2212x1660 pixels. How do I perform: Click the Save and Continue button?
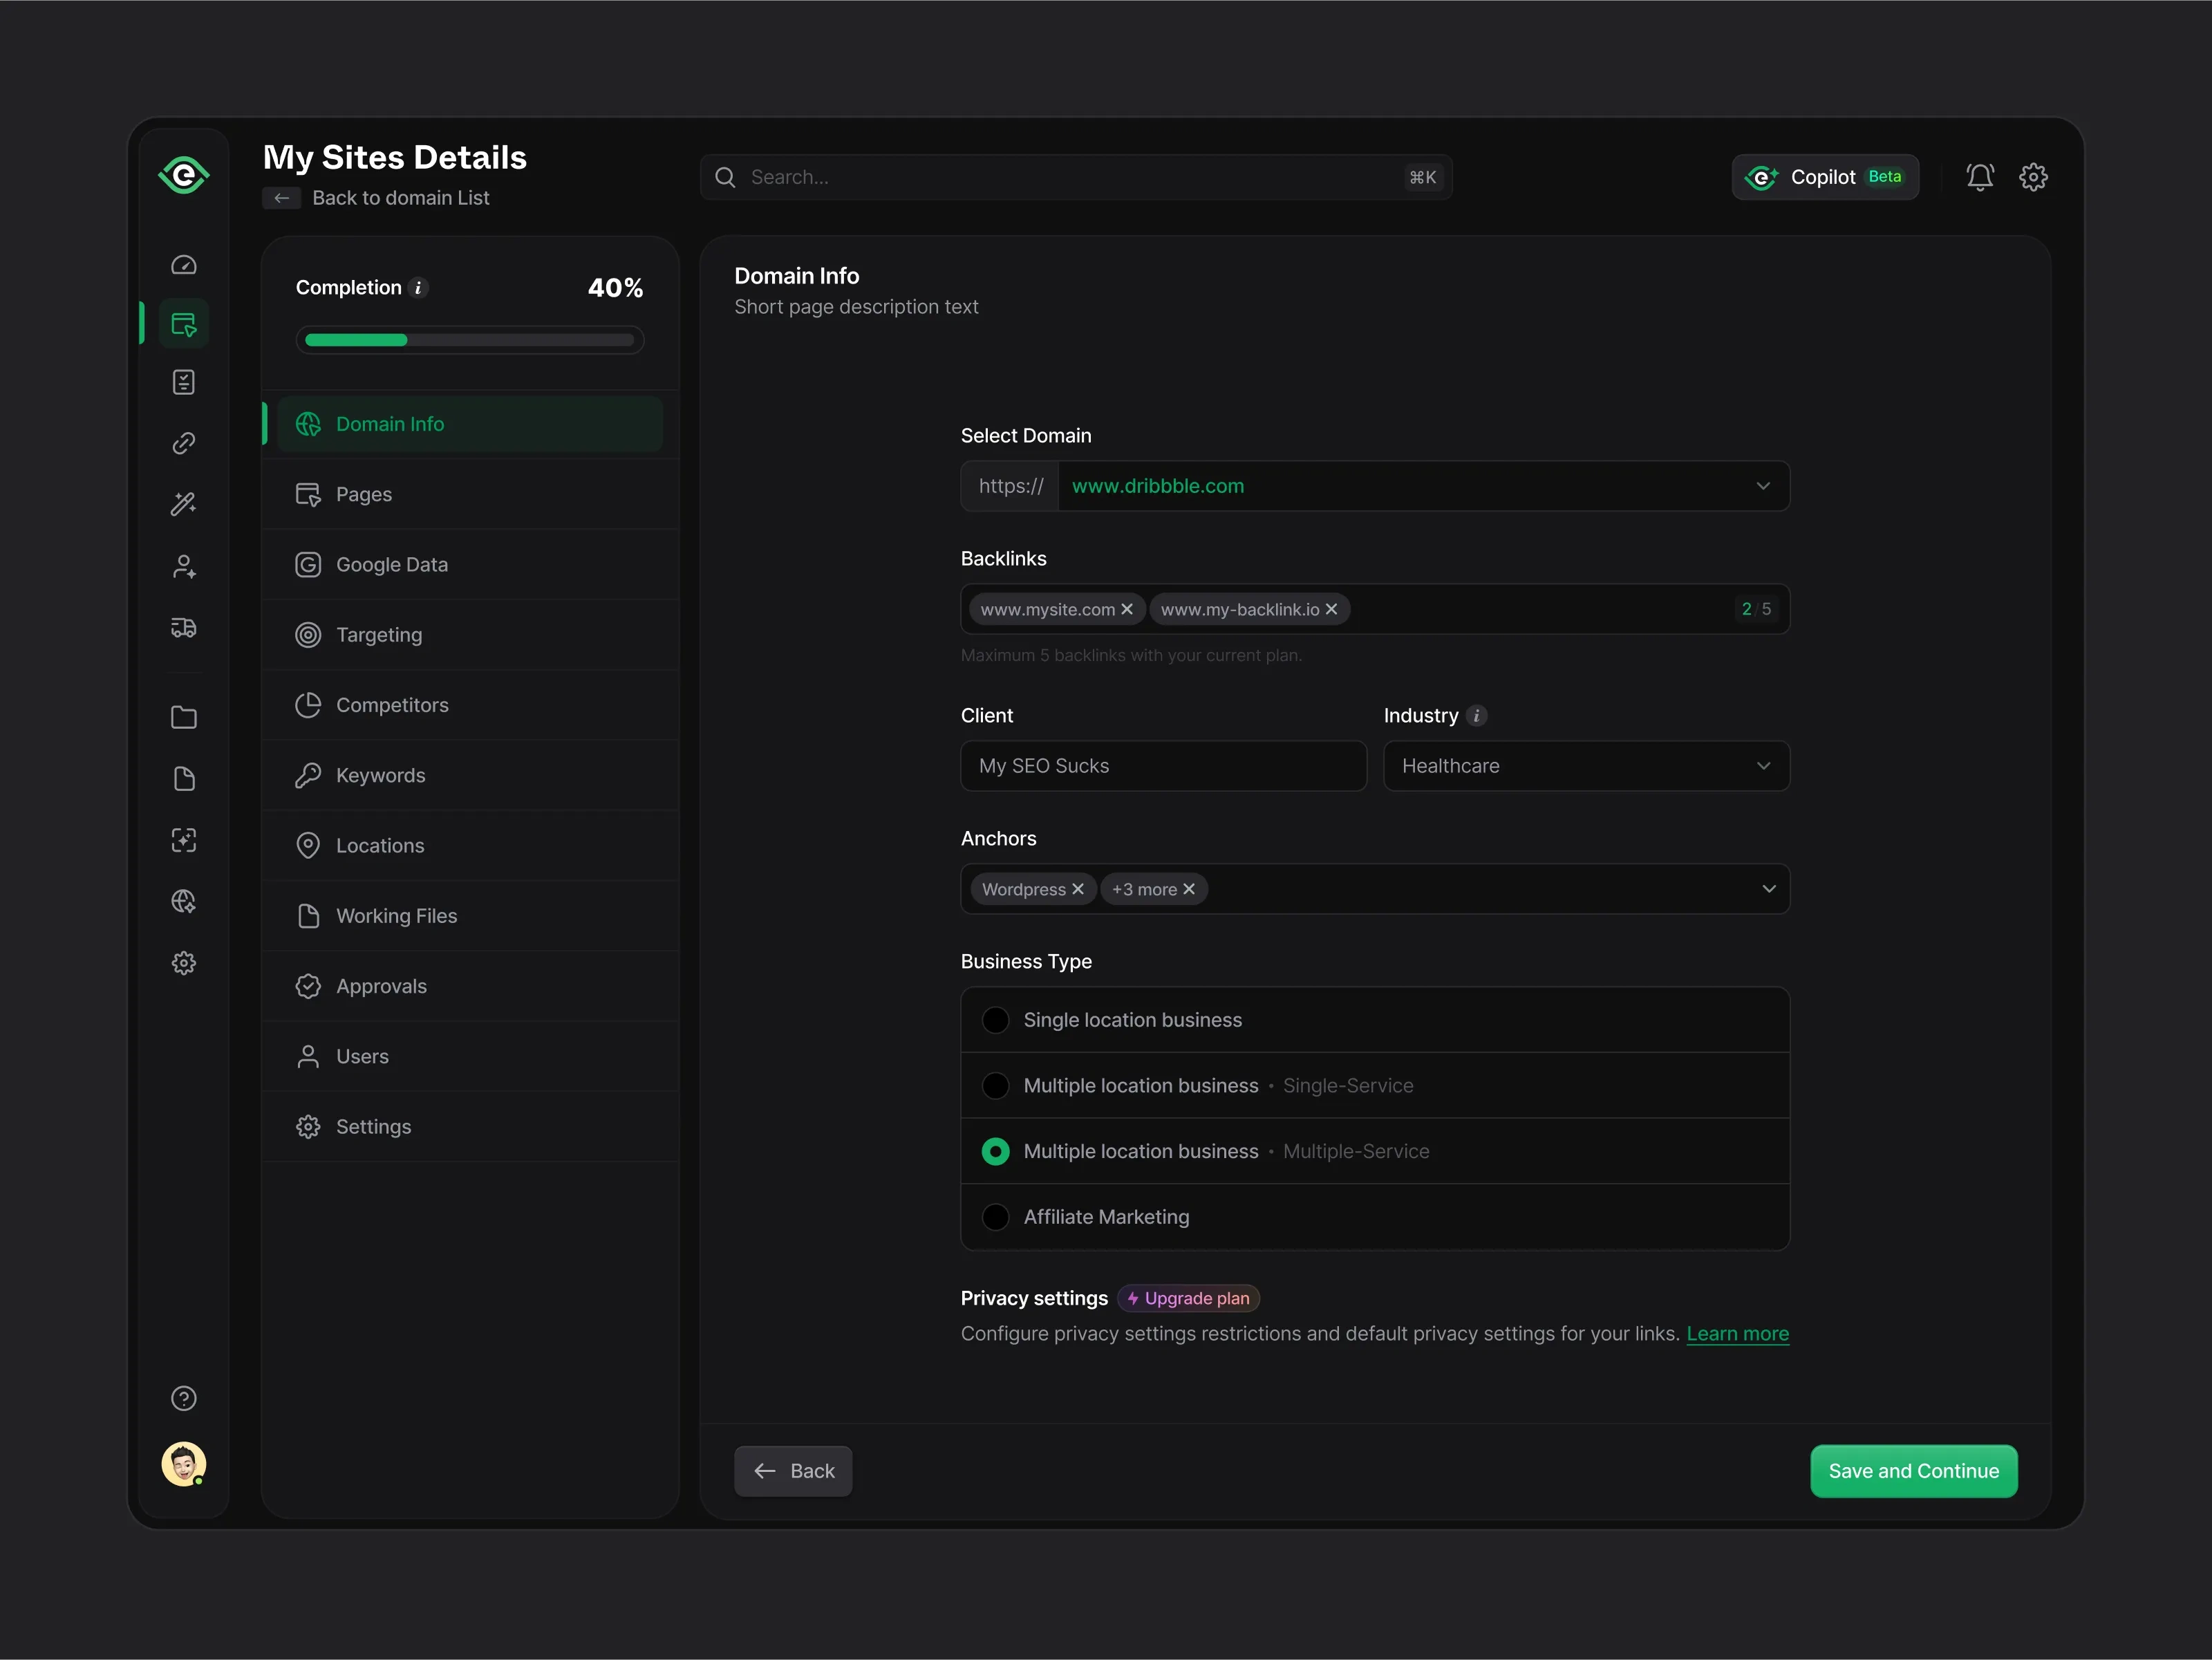(x=1913, y=1471)
